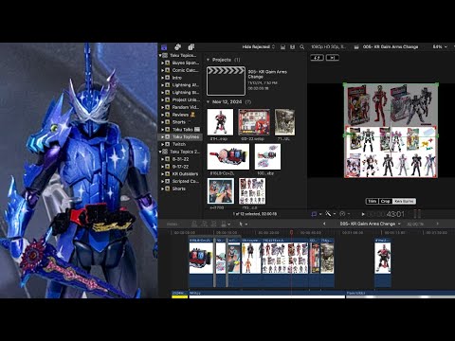The image size is (455, 341).
Task: Open the Libraries sidebar icon
Action: 164,47
